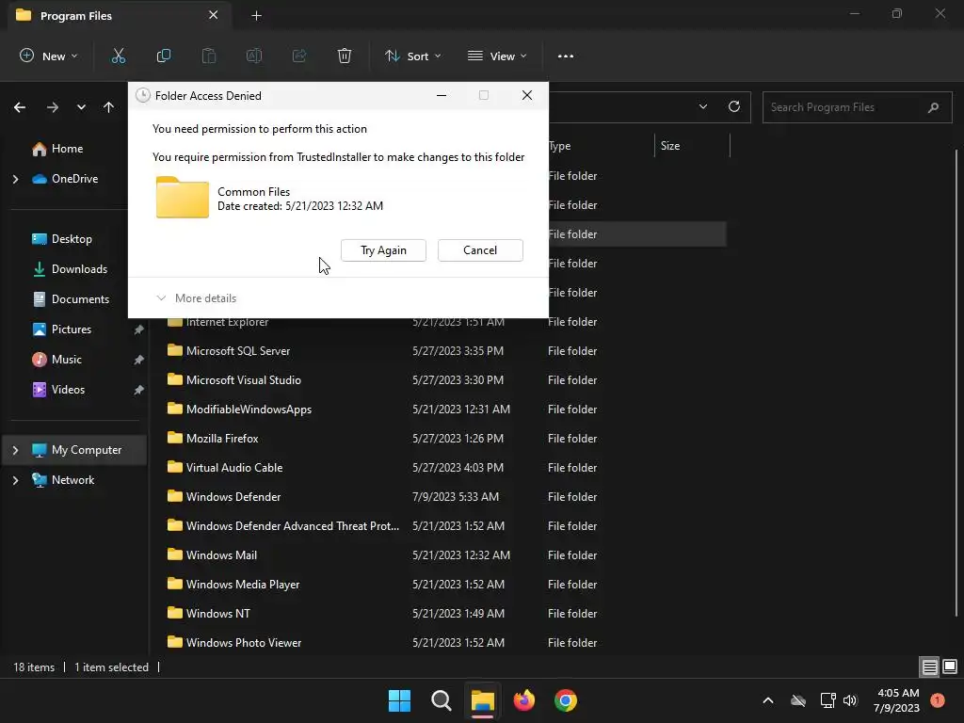Image resolution: width=964 pixels, height=723 pixels.
Task: Select the Windows Photo Viewer folder
Action: point(244,643)
